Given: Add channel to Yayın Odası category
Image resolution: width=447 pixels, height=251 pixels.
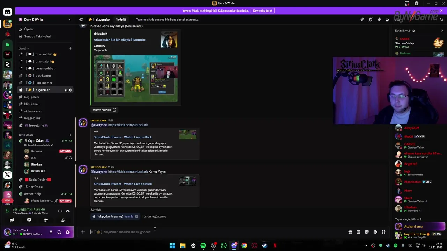Looking at the screenshot, I should point(70,135).
